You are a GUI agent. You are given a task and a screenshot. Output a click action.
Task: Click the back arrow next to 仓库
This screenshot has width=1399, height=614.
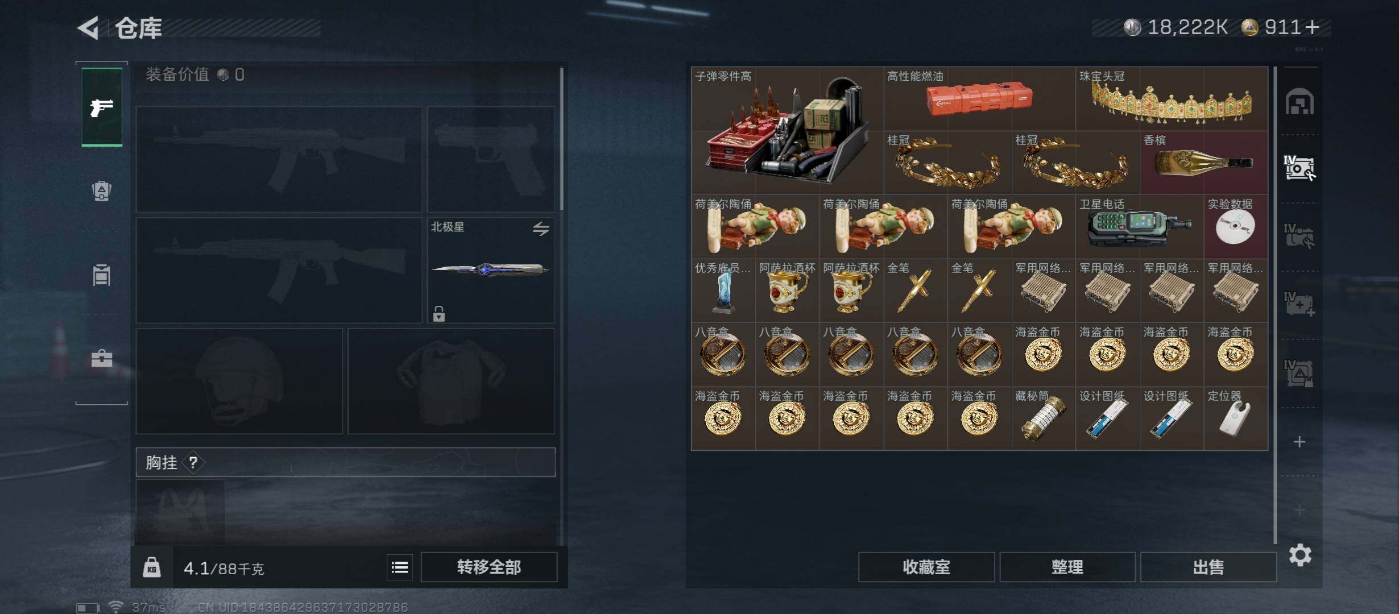coord(89,28)
